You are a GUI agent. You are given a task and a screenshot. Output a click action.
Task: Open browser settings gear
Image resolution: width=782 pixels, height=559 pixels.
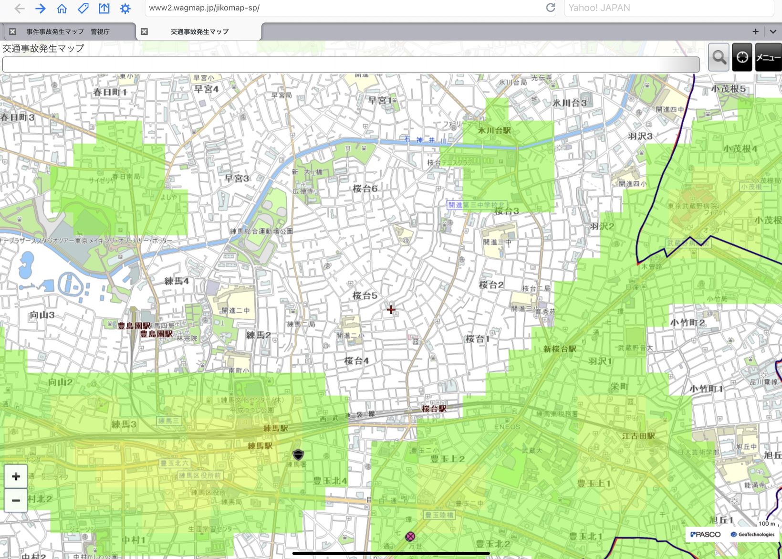[x=125, y=8]
